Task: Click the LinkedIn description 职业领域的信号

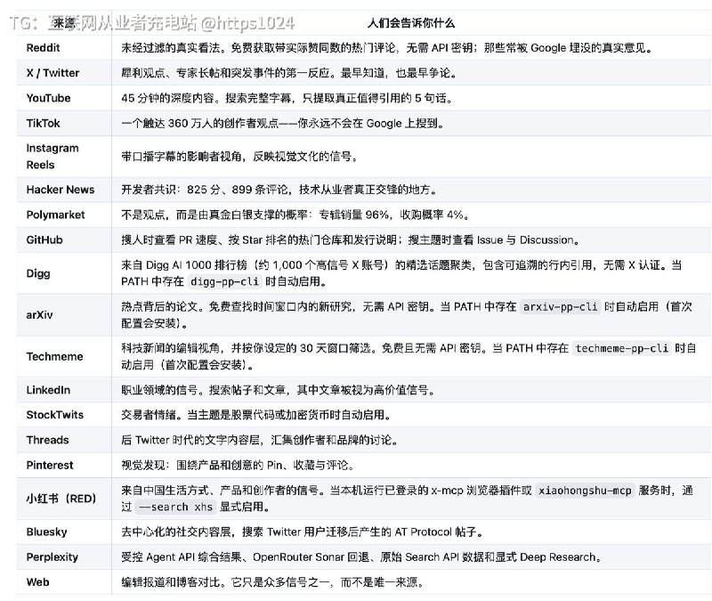Action: click(278, 390)
